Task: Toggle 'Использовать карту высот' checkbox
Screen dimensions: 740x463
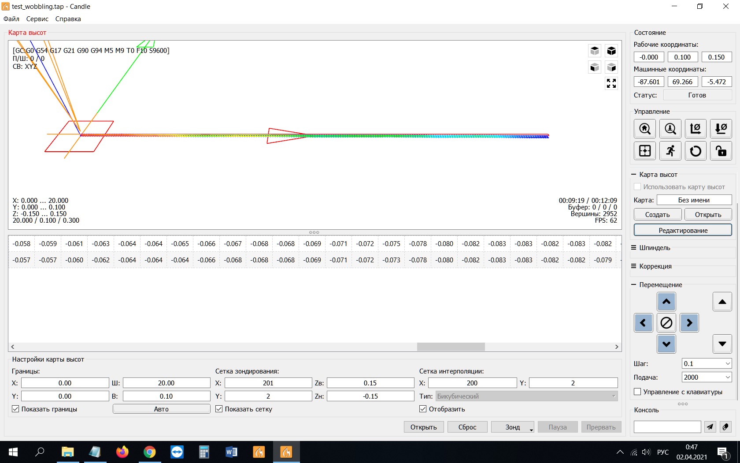Action: pyautogui.click(x=637, y=187)
